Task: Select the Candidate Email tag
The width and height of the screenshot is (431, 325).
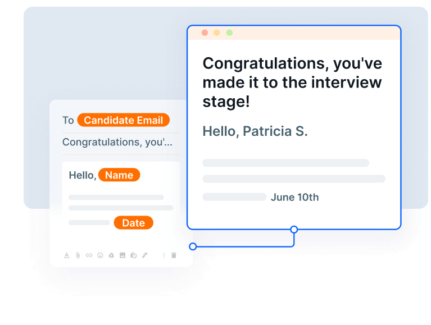Action: click(x=123, y=120)
